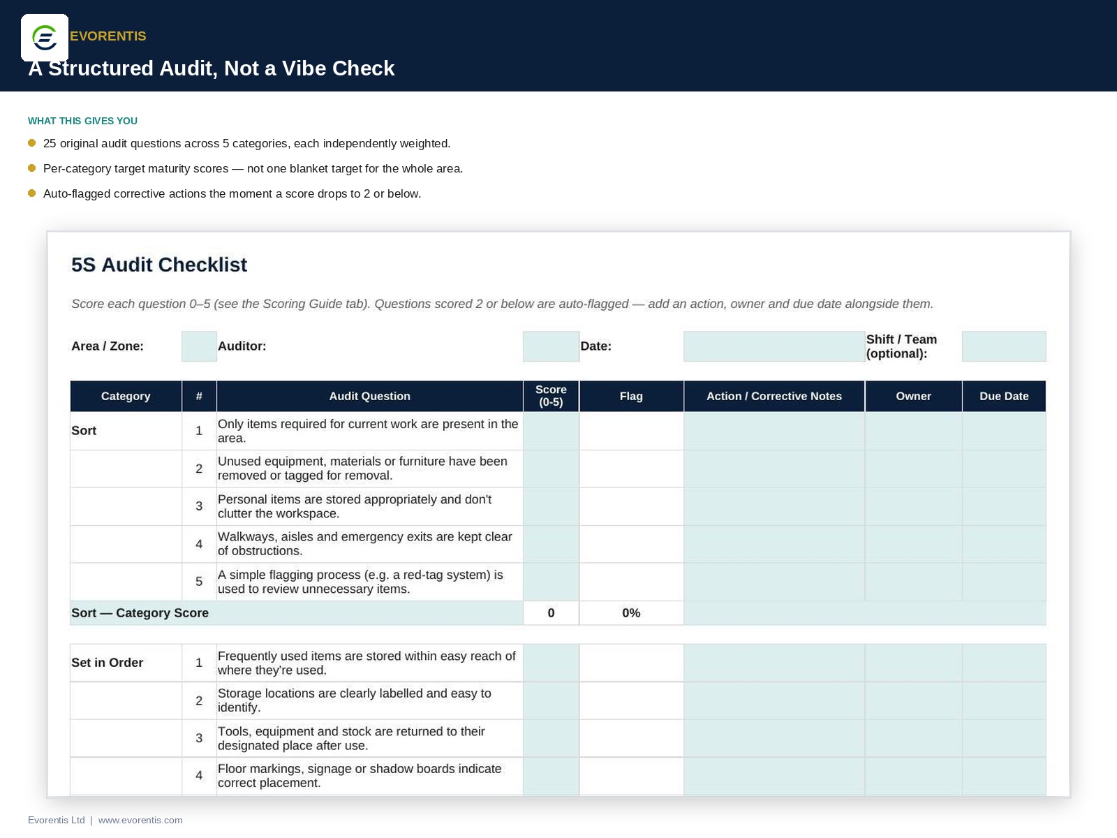Screen dimensions: 1117x838
Task: Click the Auditor input field
Action: coord(551,346)
